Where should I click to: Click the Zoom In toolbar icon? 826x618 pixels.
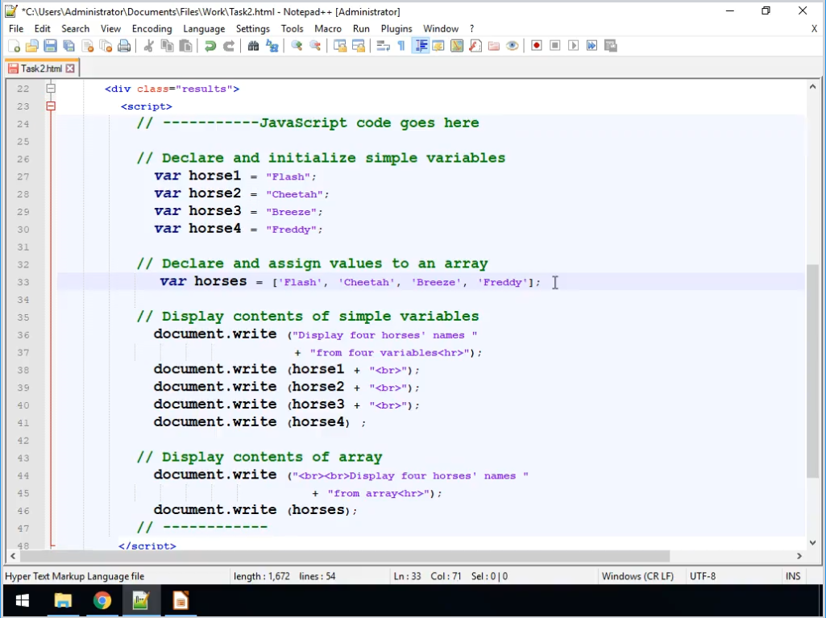(297, 46)
